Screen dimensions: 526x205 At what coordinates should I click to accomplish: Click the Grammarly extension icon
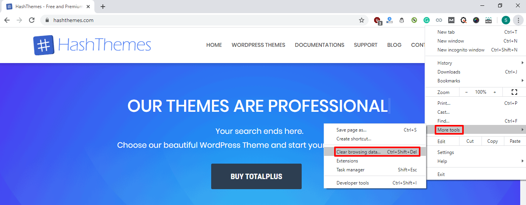coord(427,20)
